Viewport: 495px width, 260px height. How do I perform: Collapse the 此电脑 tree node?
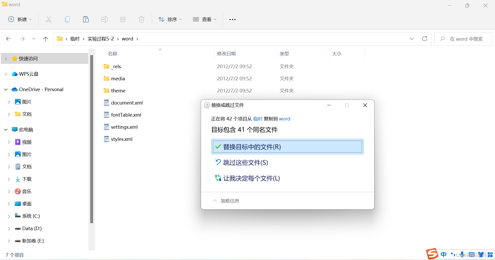pos(6,129)
